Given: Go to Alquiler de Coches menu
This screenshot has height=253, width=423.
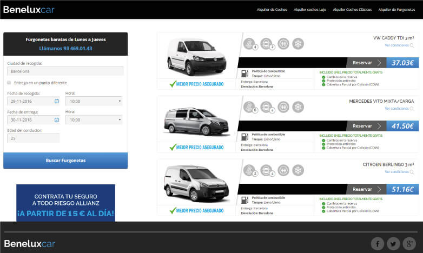Looking at the screenshot, I should point(272,9).
